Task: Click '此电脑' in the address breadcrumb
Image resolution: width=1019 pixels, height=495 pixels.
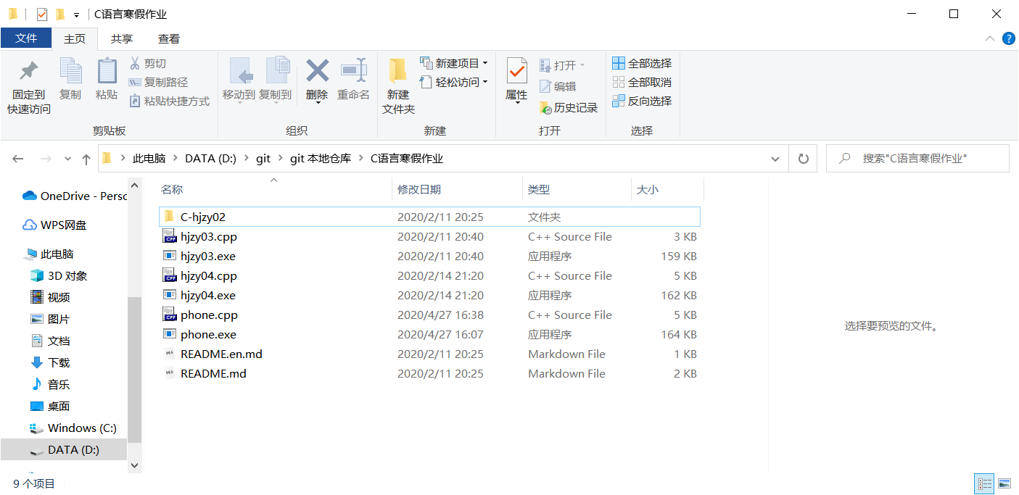Action: [149, 159]
